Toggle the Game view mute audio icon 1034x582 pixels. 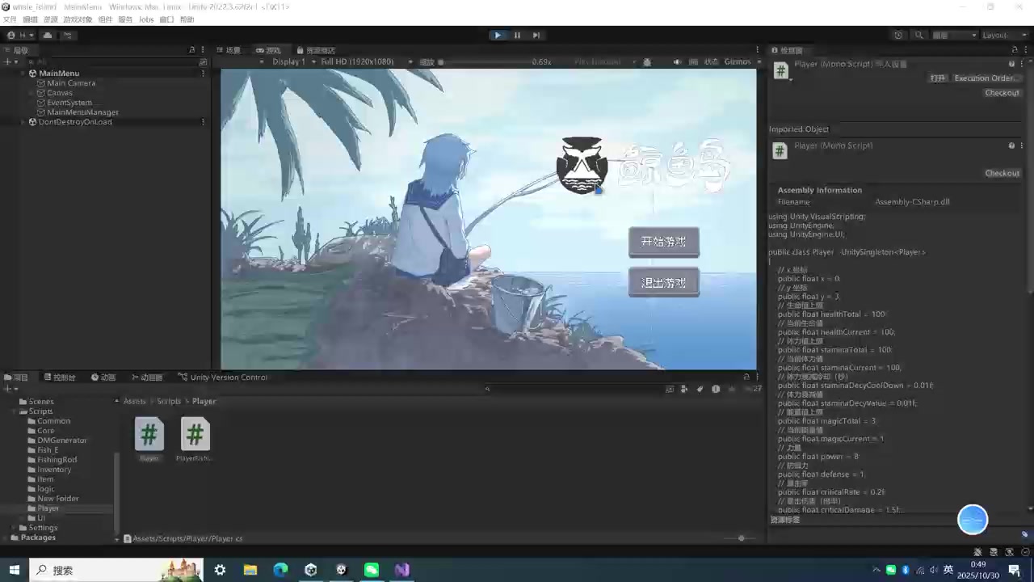click(677, 62)
